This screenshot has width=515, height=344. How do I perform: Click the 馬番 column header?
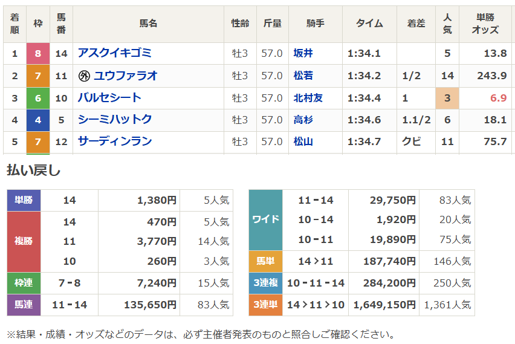(x=61, y=24)
